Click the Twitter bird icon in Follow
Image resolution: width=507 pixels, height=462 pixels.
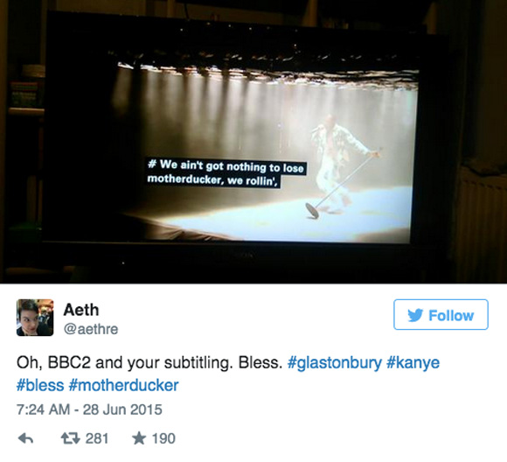(415, 315)
